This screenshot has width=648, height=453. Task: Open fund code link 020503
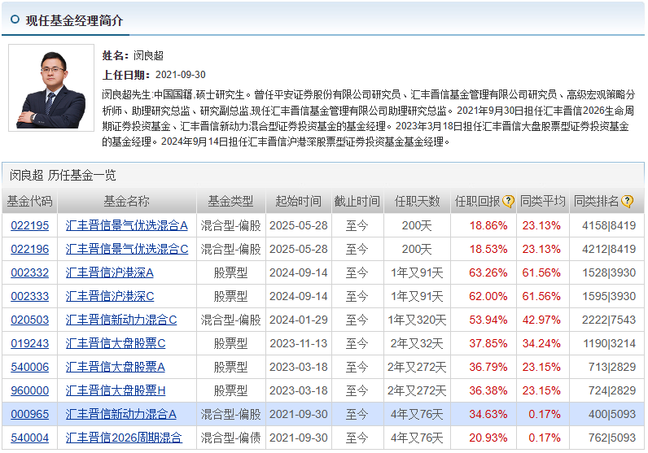click(x=30, y=320)
